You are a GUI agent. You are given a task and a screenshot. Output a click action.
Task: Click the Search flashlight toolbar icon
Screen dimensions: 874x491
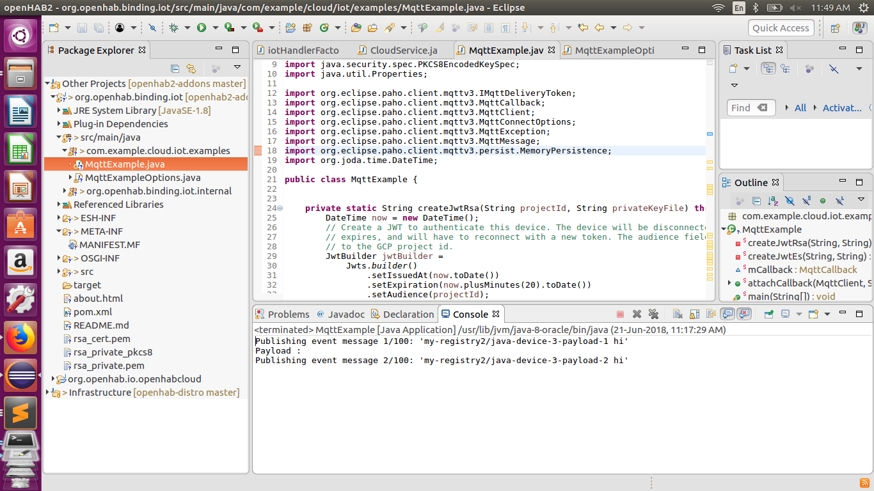[x=389, y=27]
